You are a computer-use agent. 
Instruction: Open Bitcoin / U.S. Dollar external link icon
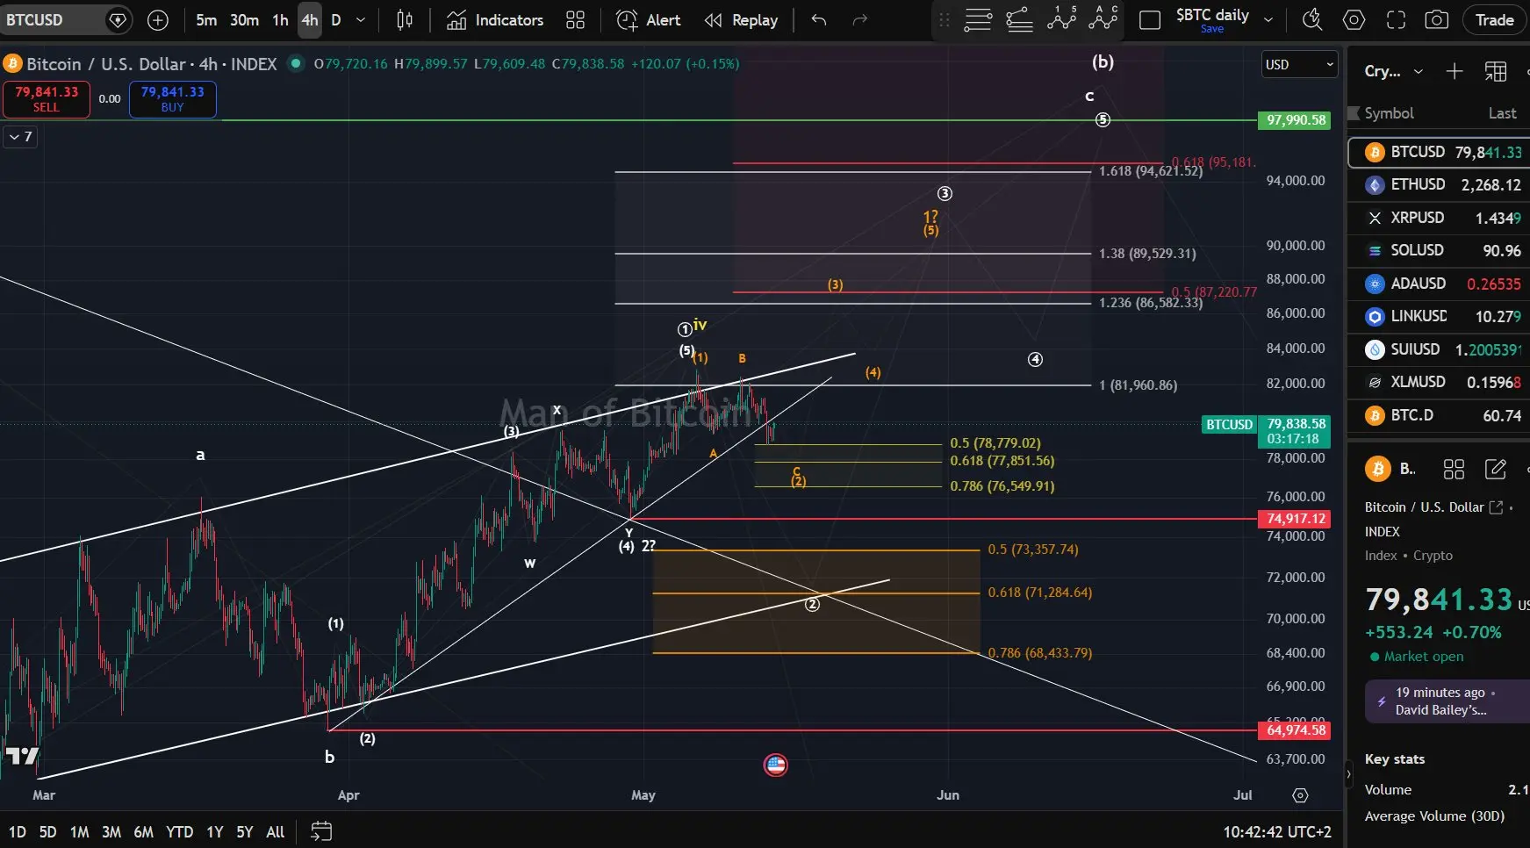click(x=1497, y=507)
